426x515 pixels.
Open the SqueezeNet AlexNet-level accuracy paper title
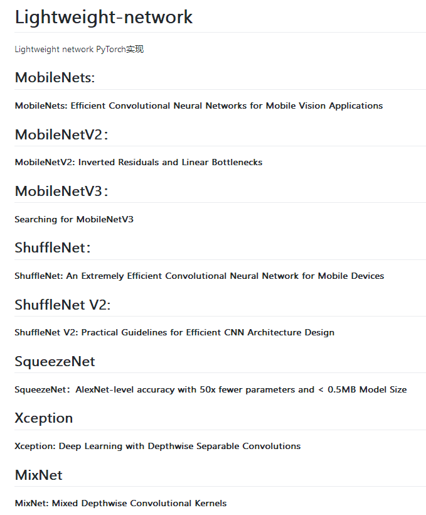[x=210, y=389]
